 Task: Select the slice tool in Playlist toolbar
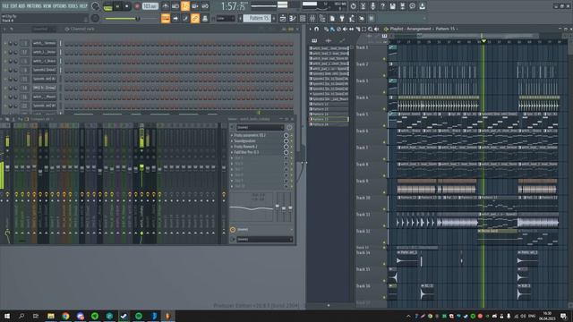click(358, 30)
